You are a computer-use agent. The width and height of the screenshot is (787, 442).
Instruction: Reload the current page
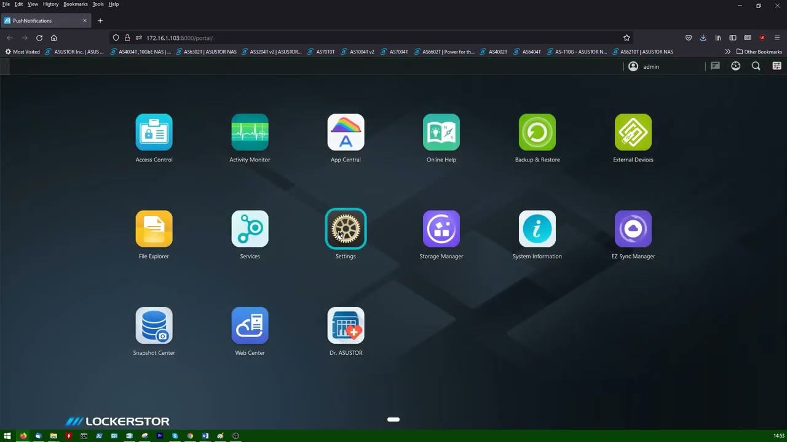39,37
